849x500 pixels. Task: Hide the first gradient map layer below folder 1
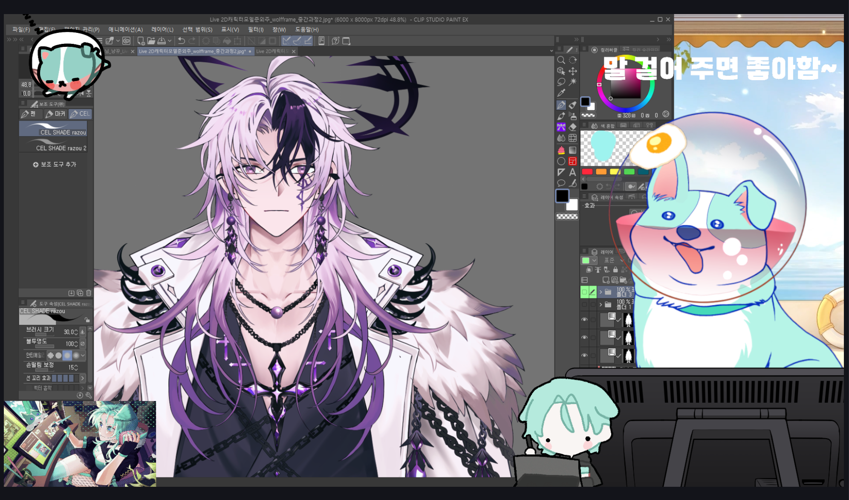pyautogui.click(x=584, y=319)
